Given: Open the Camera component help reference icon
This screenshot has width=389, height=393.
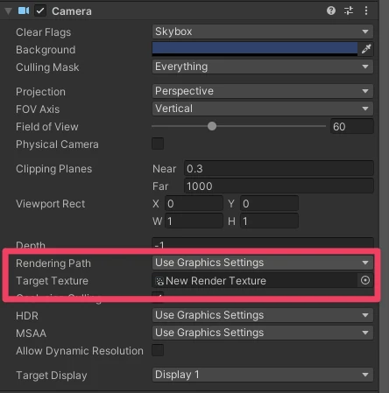Looking at the screenshot, I should pyautogui.click(x=331, y=11).
